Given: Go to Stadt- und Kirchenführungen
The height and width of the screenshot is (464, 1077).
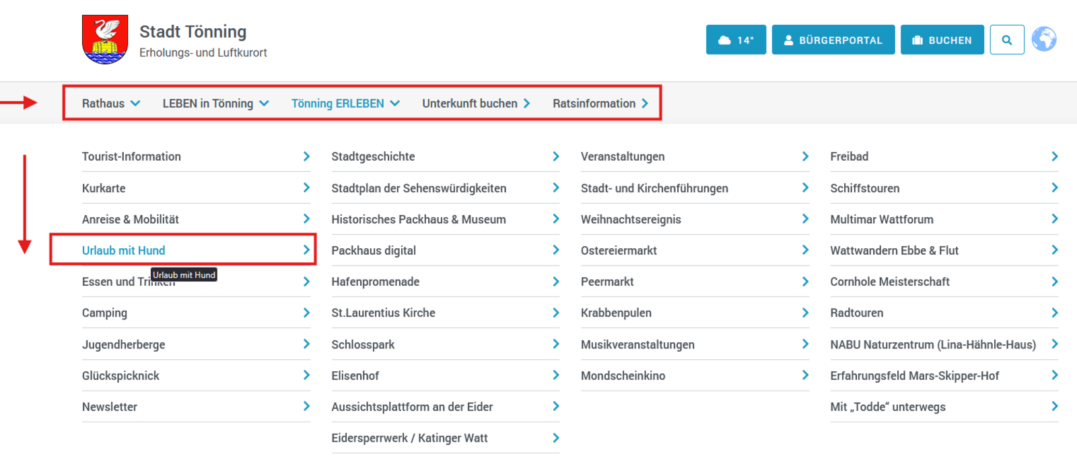Looking at the screenshot, I should point(654,188).
